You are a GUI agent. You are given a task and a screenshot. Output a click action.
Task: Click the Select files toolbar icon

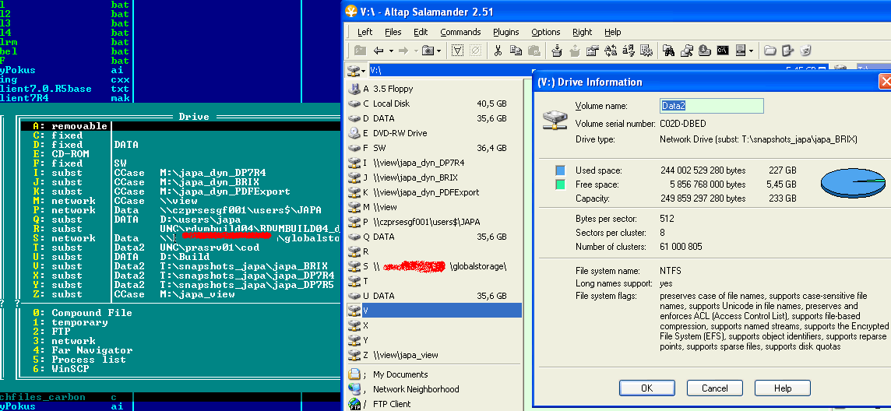(457, 51)
